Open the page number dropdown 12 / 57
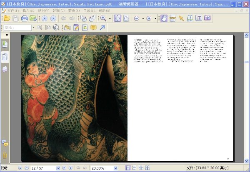250x172 pixels. 58,168
